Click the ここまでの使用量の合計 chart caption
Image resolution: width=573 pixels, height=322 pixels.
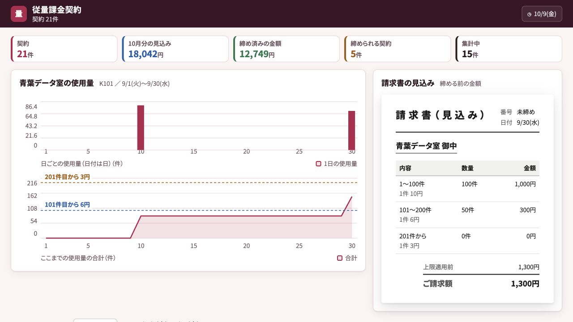tap(78, 258)
